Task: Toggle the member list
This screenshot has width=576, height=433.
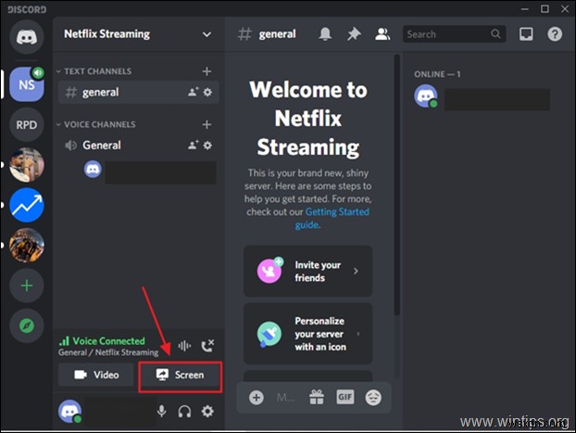Action: 382,34
